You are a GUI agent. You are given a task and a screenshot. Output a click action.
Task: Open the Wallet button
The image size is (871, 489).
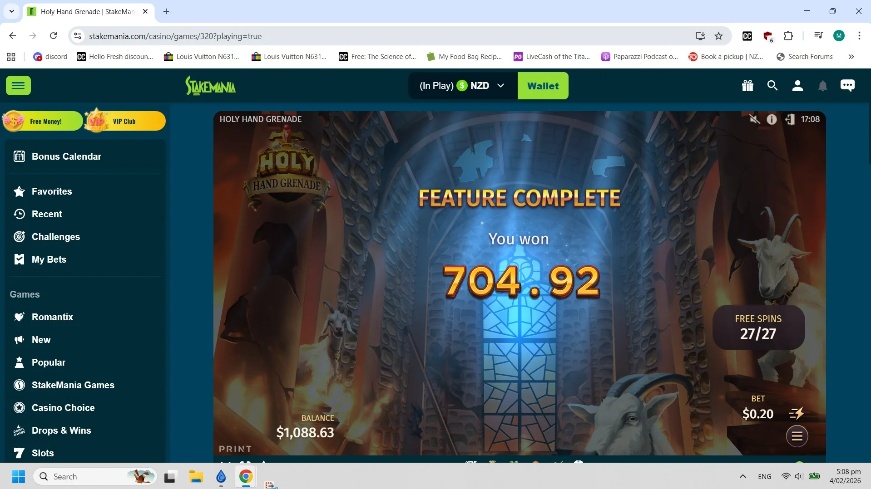[x=543, y=86]
